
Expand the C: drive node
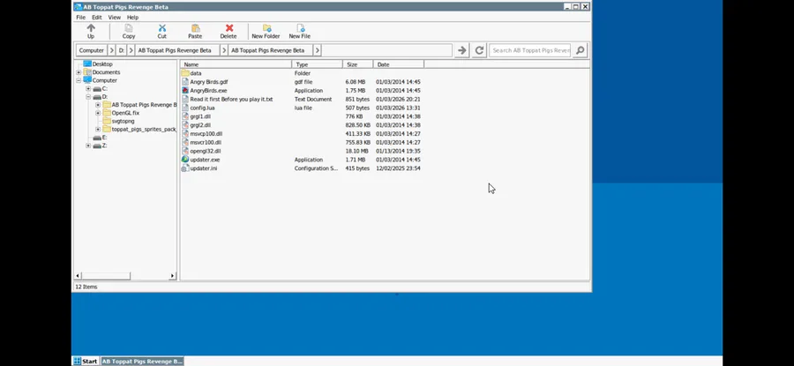pyautogui.click(x=88, y=88)
